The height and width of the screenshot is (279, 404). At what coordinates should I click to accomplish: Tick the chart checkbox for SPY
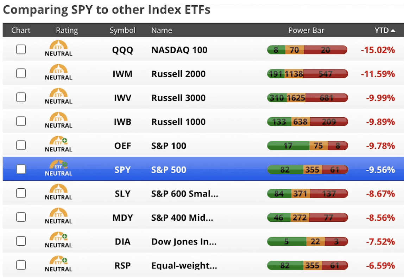click(21, 169)
